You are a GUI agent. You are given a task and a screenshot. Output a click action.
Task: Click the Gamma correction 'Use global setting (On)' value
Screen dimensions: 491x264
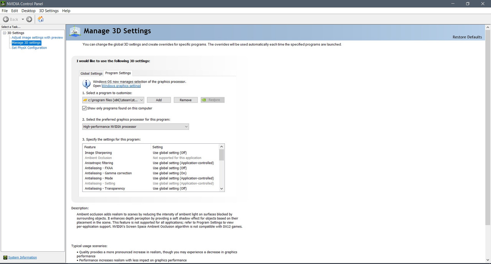click(x=170, y=173)
